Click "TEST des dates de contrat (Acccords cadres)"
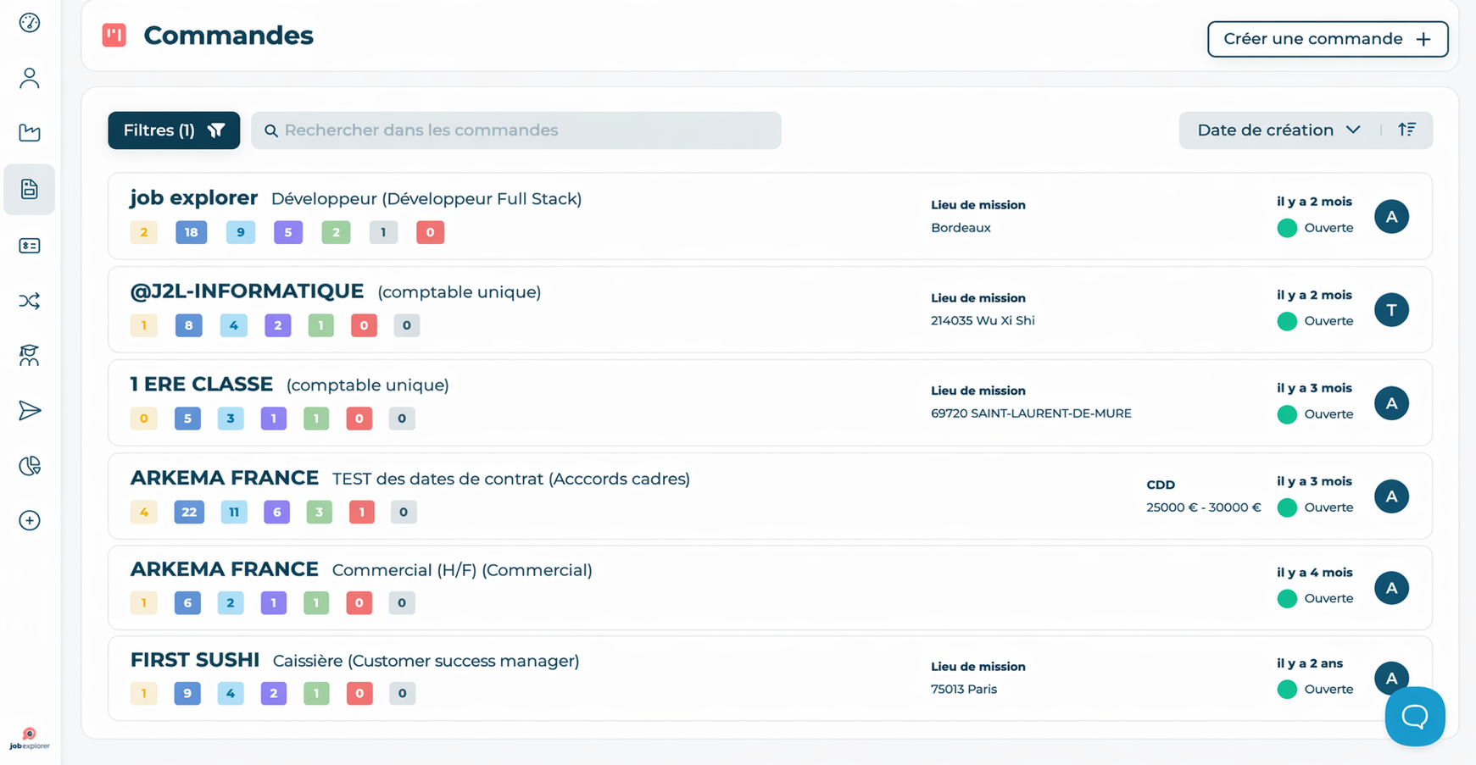Screen dimensions: 1476x765 pyautogui.click(x=511, y=479)
